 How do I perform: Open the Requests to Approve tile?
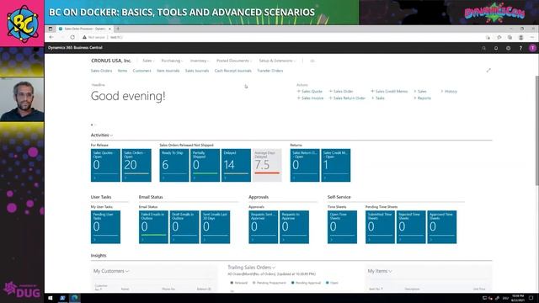click(294, 227)
